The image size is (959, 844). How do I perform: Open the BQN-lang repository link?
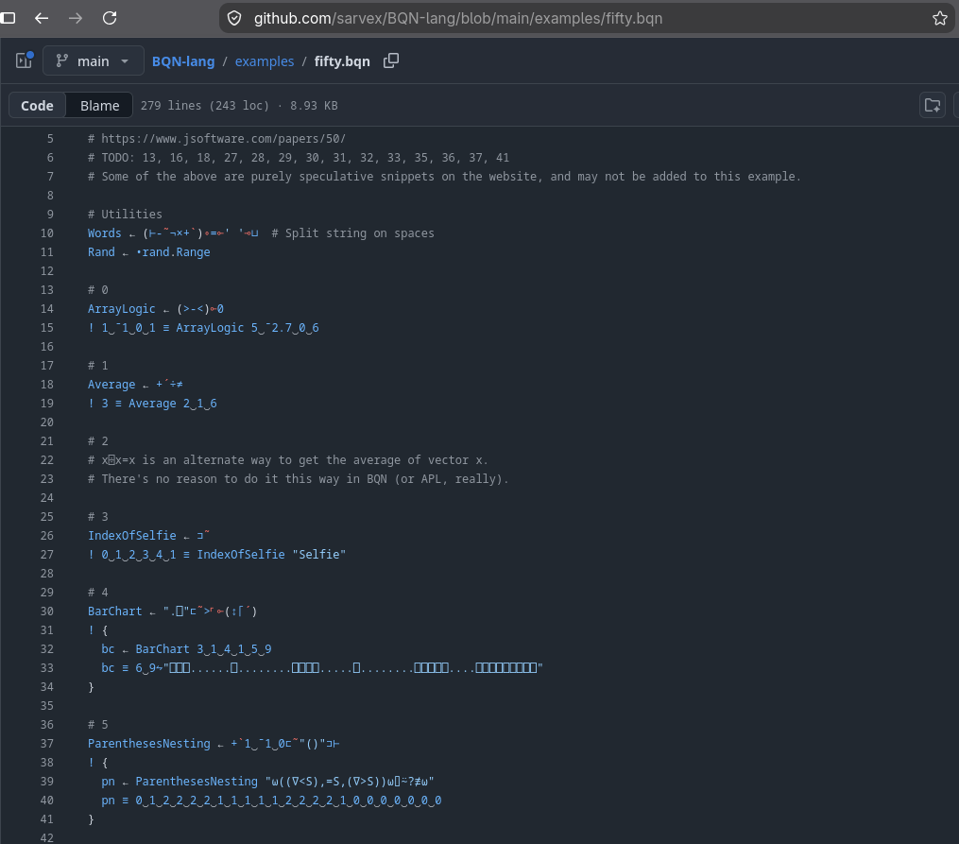183,61
